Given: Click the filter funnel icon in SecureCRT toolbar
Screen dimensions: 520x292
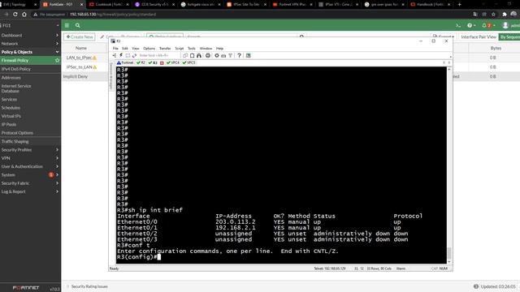Looking at the screenshot, I should [x=230, y=55].
